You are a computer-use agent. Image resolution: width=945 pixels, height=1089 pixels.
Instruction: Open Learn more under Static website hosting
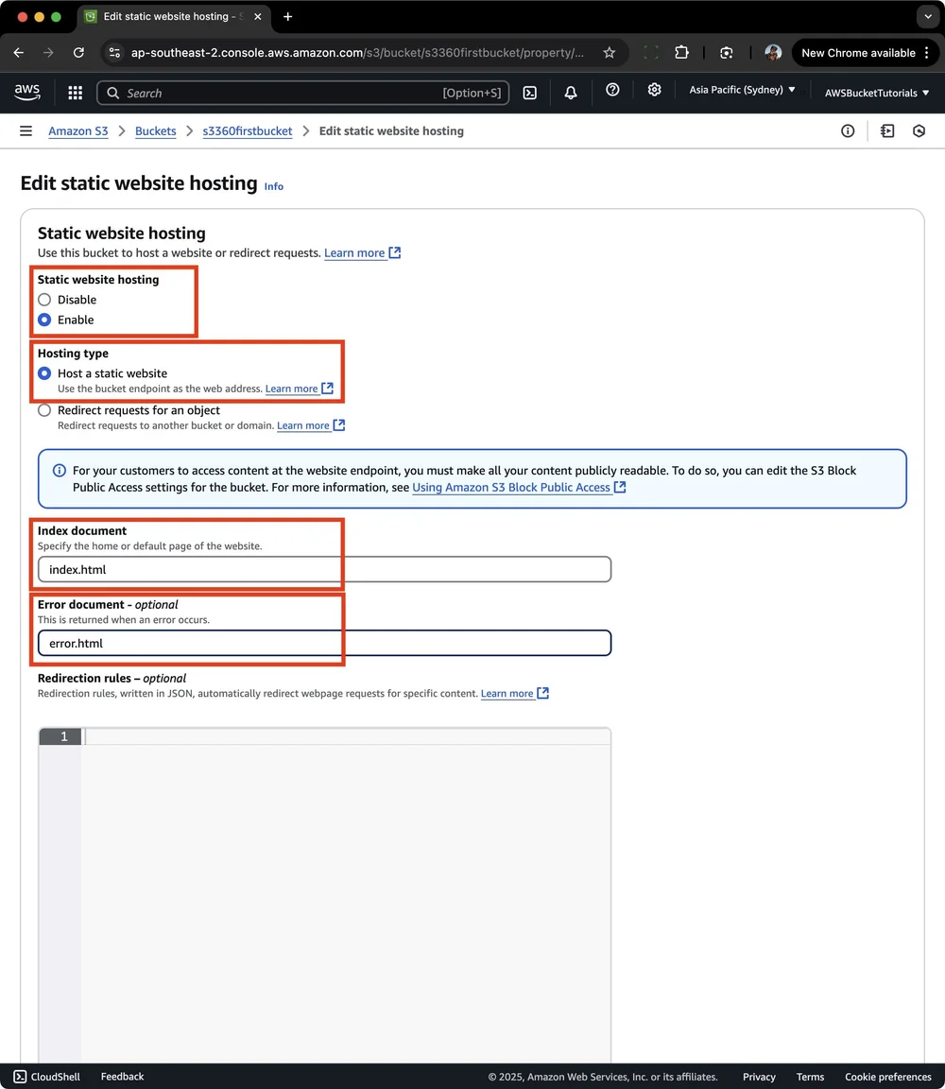tap(363, 252)
